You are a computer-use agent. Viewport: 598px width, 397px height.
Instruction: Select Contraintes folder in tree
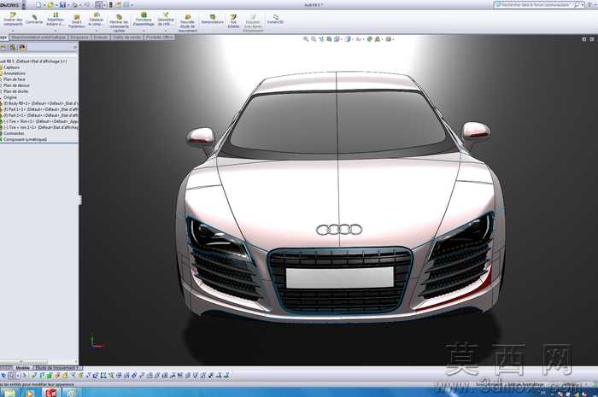click(x=14, y=133)
